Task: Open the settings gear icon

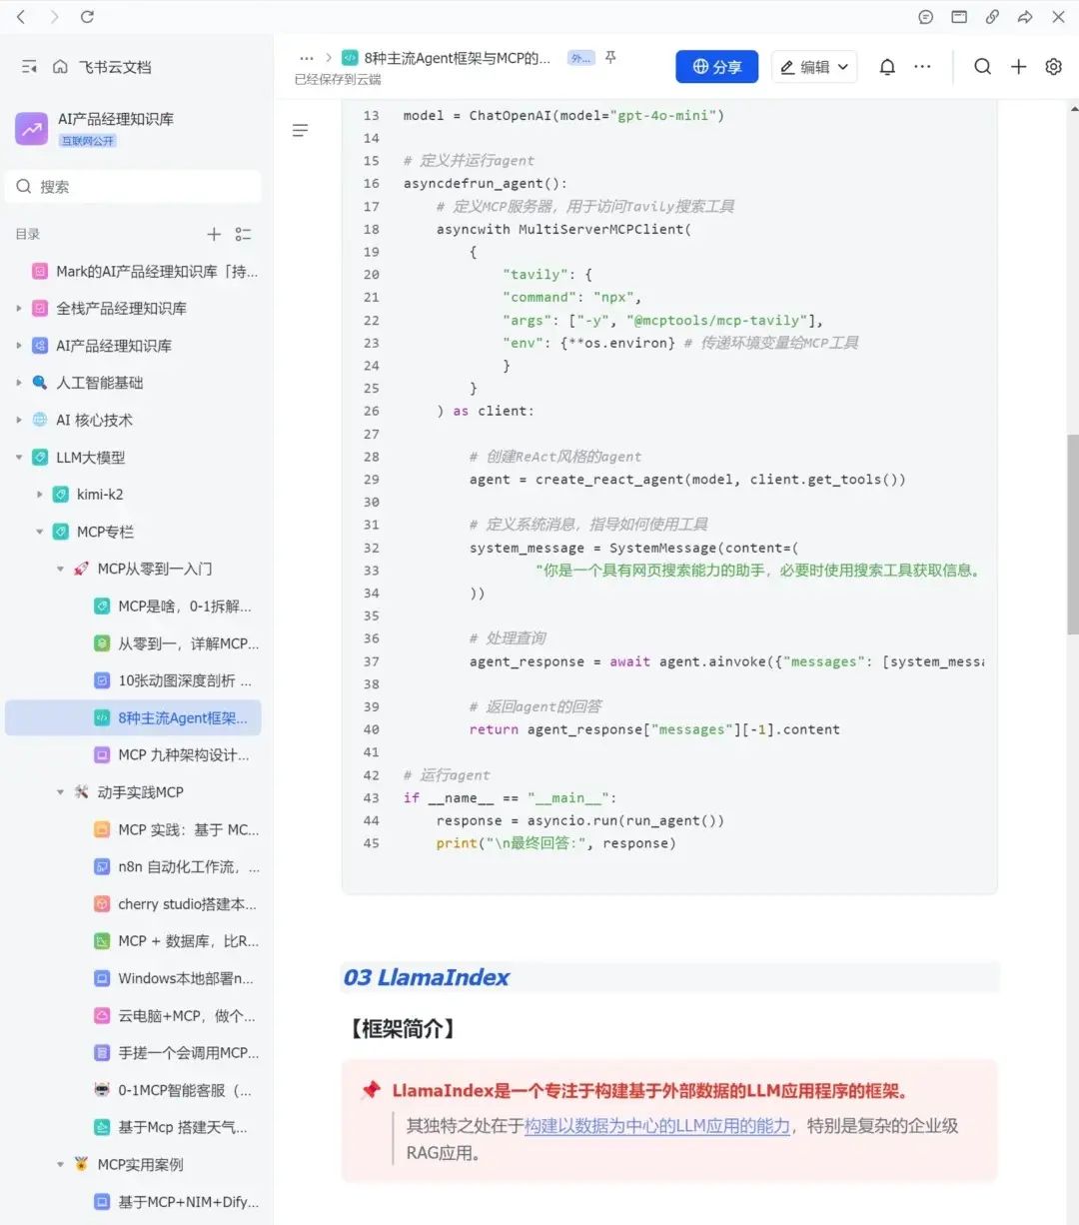Action: [x=1053, y=67]
